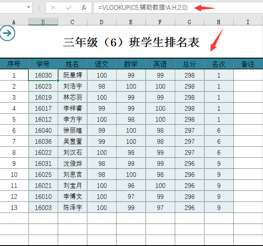The height and width of the screenshot is (246, 263).
Task: Select the name cell 陈泽宇
Action: point(73,207)
